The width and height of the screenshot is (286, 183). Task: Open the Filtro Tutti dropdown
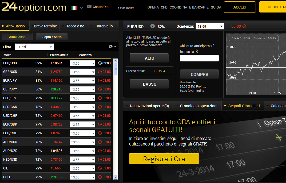[34, 47]
